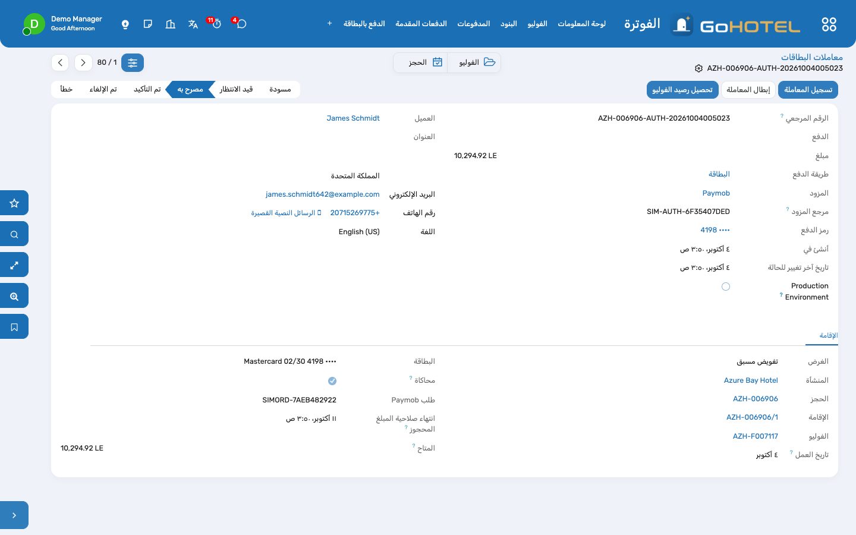Click the search sidebar icon
Screen dimensions: 856x535
coord(14,234)
